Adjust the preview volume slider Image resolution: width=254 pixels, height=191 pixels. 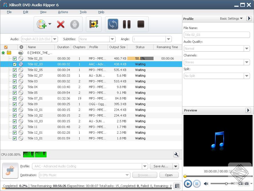pyautogui.click(x=226, y=184)
